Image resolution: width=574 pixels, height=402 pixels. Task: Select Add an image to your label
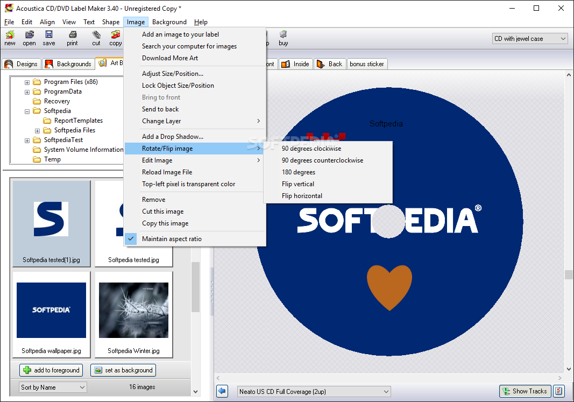point(195,34)
